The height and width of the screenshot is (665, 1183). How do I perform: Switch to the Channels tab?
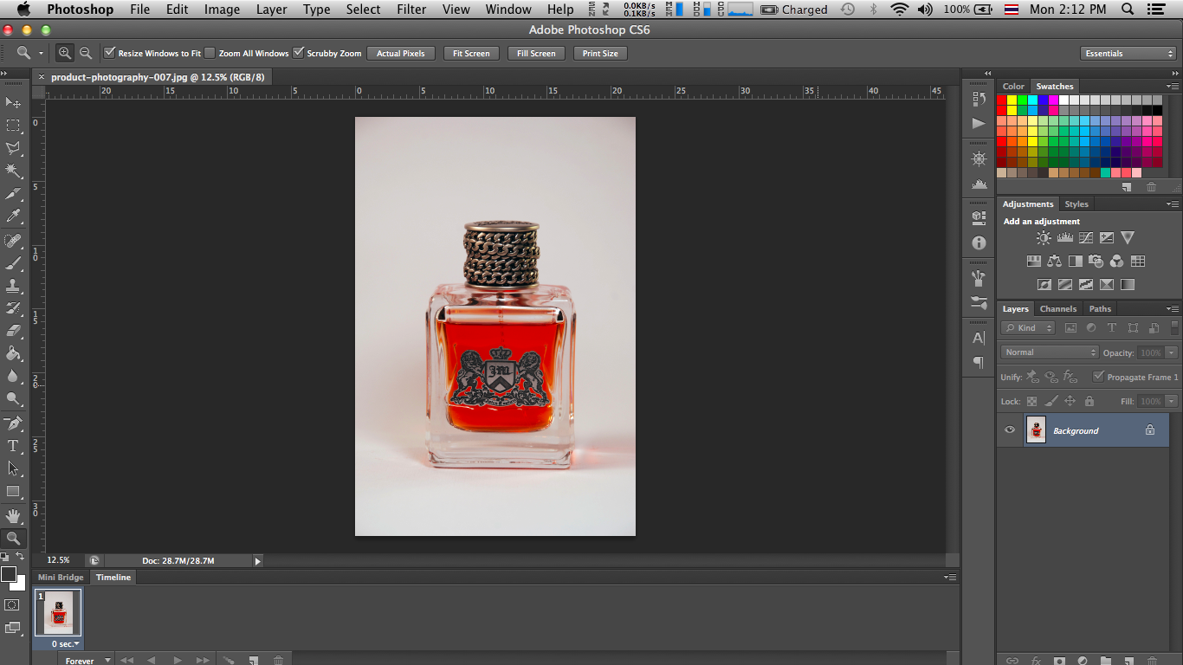coord(1057,308)
